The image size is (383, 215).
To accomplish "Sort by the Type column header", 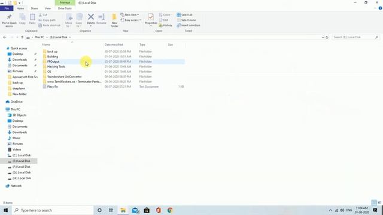I will pyautogui.click(x=142, y=45).
